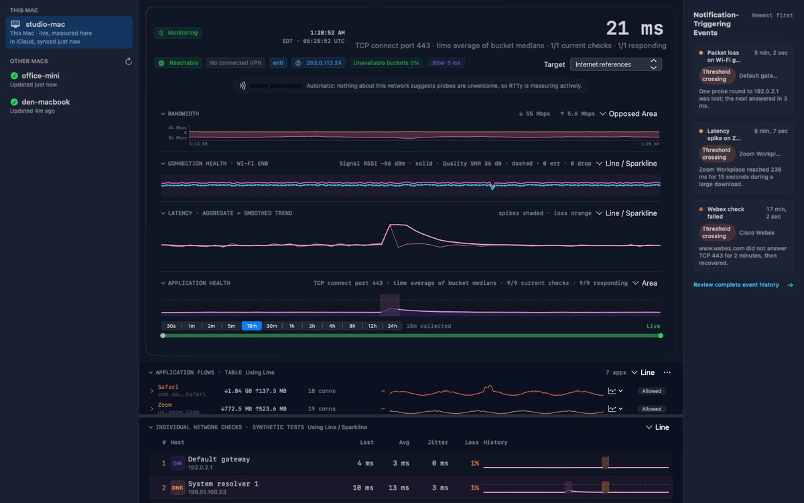This screenshot has height=503, width=804.
Task: Open the Packet loss on Wi-Fi event card
Action: coord(743,80)
